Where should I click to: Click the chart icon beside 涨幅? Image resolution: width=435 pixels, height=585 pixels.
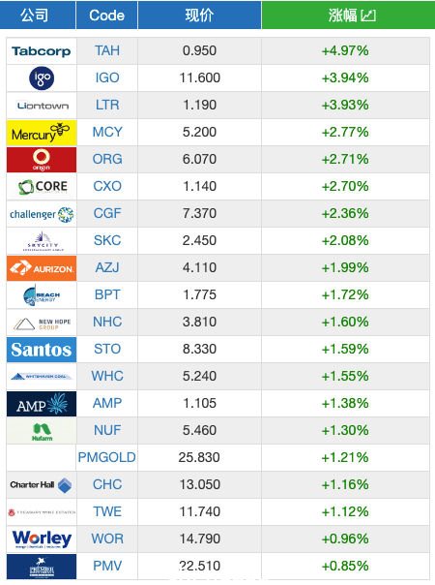368,15
